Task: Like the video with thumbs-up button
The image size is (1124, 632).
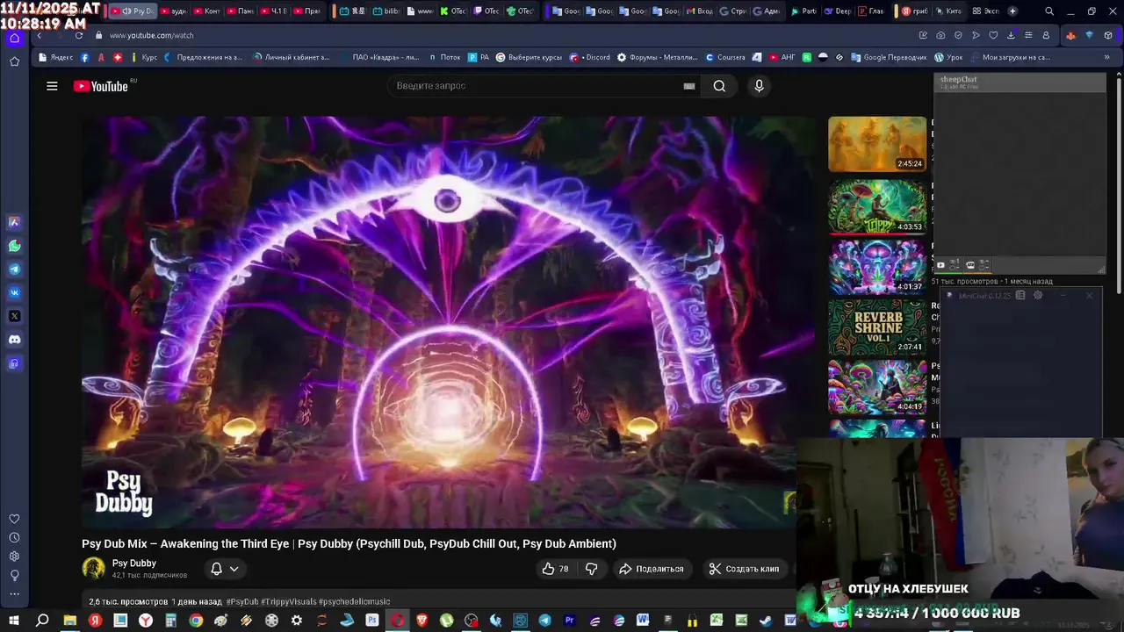Action: point(555,569)
